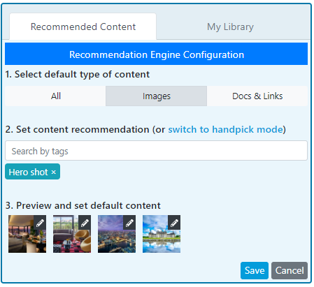
Task: Open the My Library tab
Action: tap(230, 27)
